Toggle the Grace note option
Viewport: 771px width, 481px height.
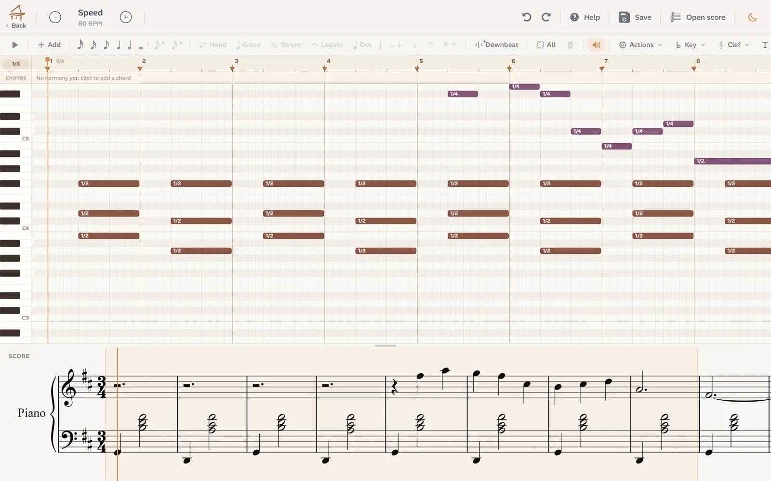click(x=248, y=45)
